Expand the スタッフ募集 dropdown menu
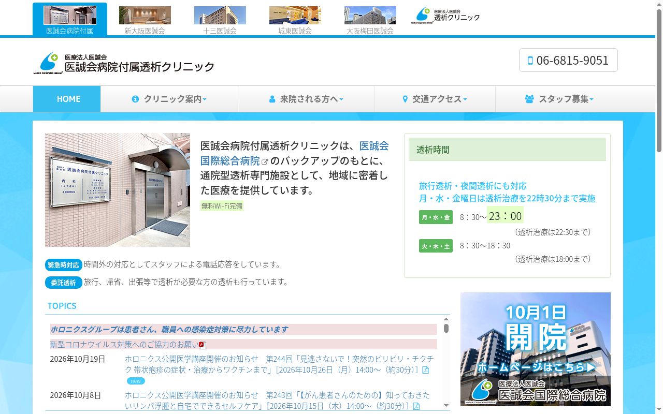 [559, 99]
